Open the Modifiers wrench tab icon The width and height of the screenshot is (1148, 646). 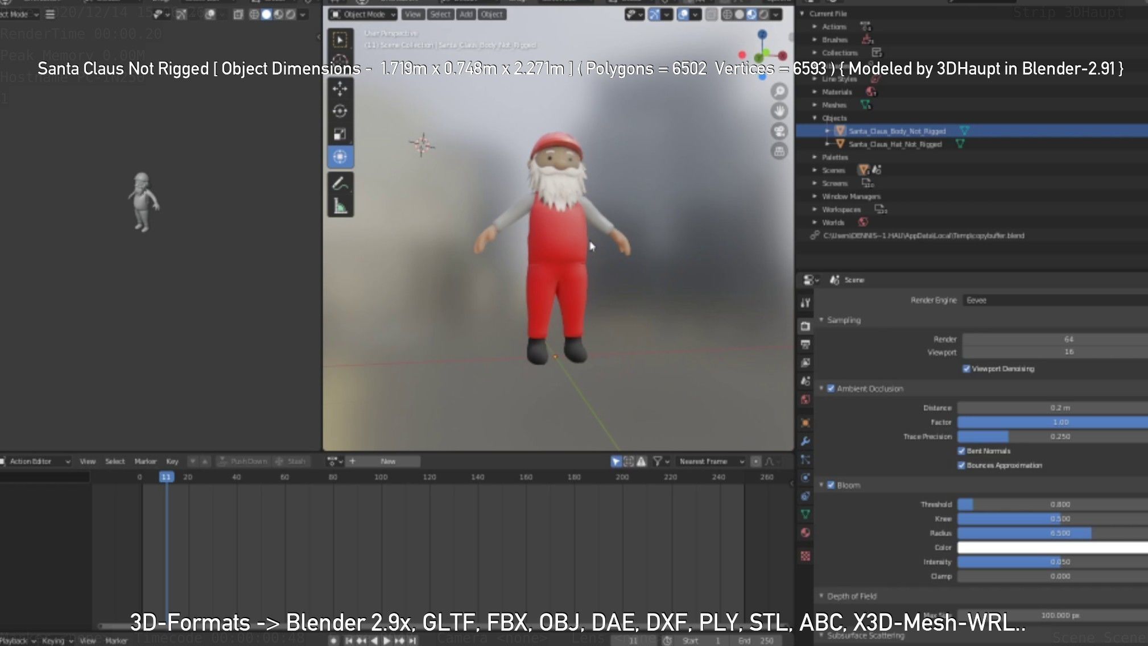pos(806,441)
